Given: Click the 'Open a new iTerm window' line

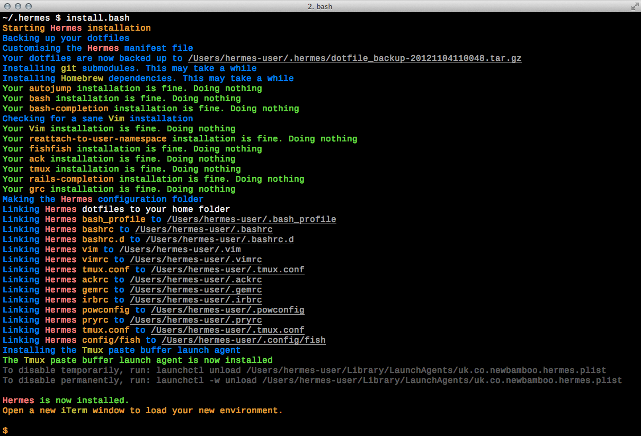Looking at the screenshot, I should point(143,411).
